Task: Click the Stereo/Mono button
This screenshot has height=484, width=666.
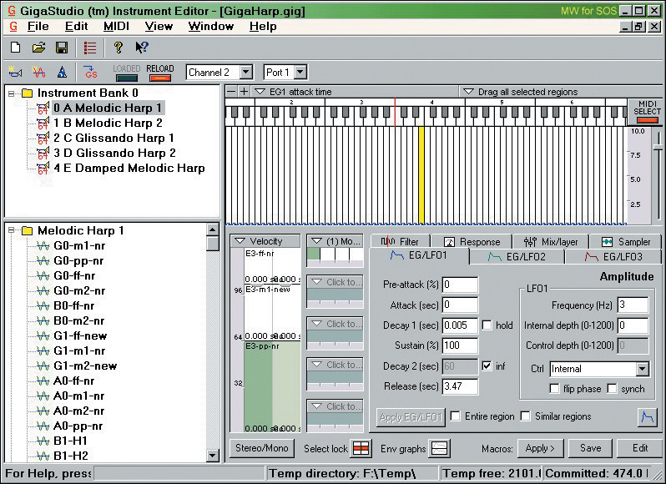Action: (261, 448)
